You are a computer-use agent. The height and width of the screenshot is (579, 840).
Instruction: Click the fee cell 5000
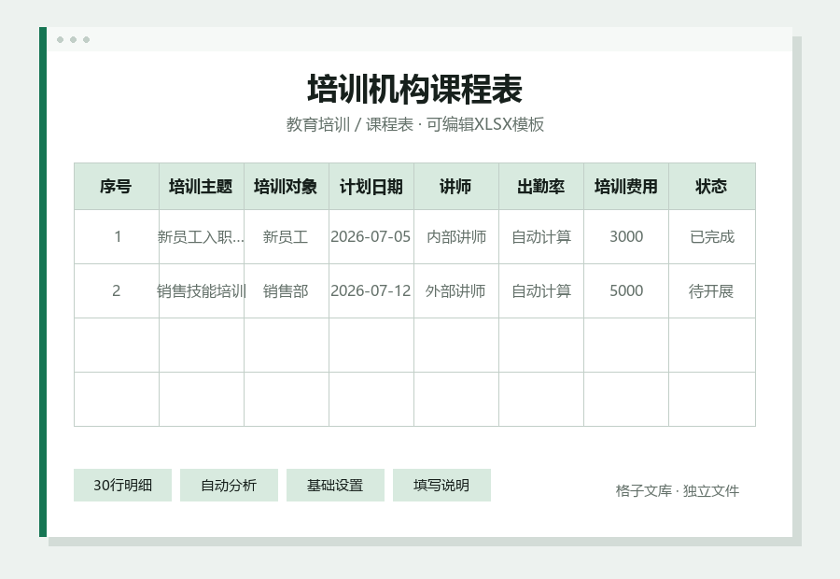tap(626, 291)
